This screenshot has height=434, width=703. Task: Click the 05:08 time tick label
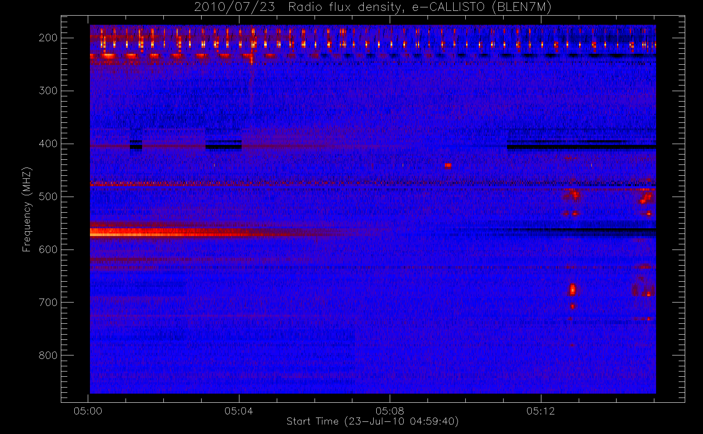(390, 411)
